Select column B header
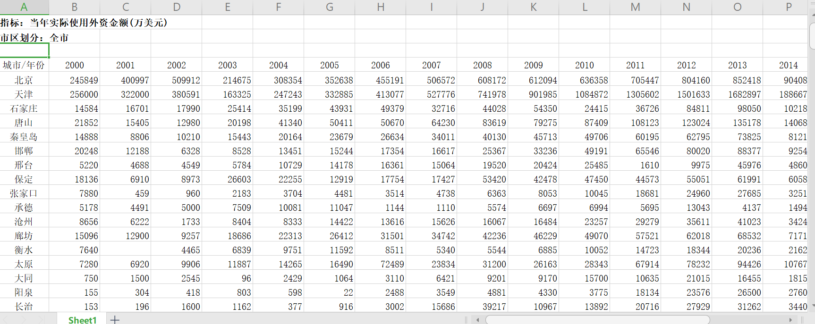Screen dimensions: 815x324 click(75, 7)
